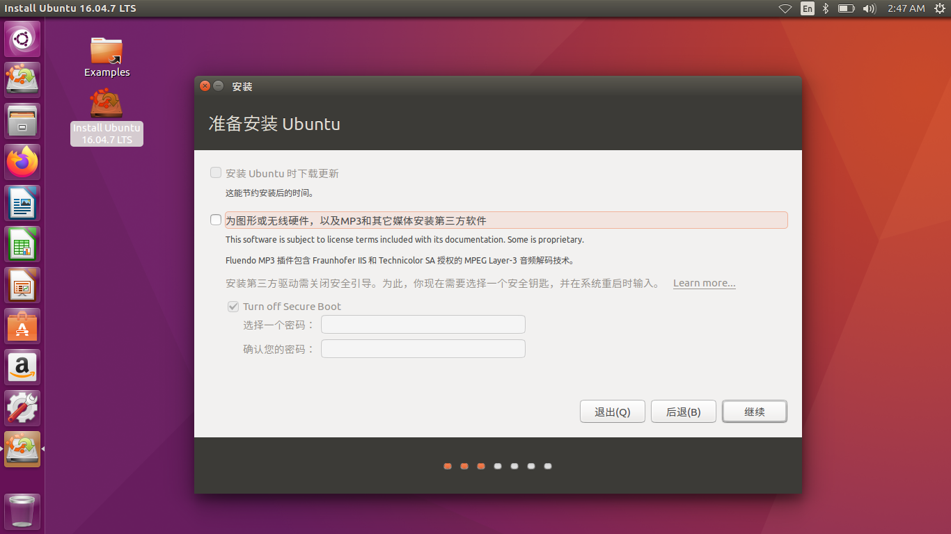Screen dimensions: 951x534
Task: Open the system power gear menu
Action: (940, 8)
